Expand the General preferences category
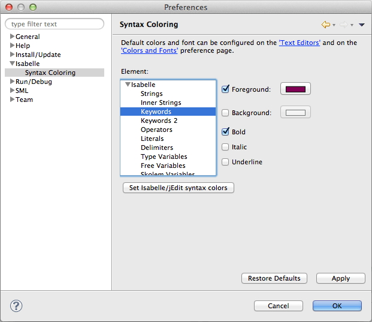This screenshot has width=372, height=322. pyautogui.click(x=12, y=37)
